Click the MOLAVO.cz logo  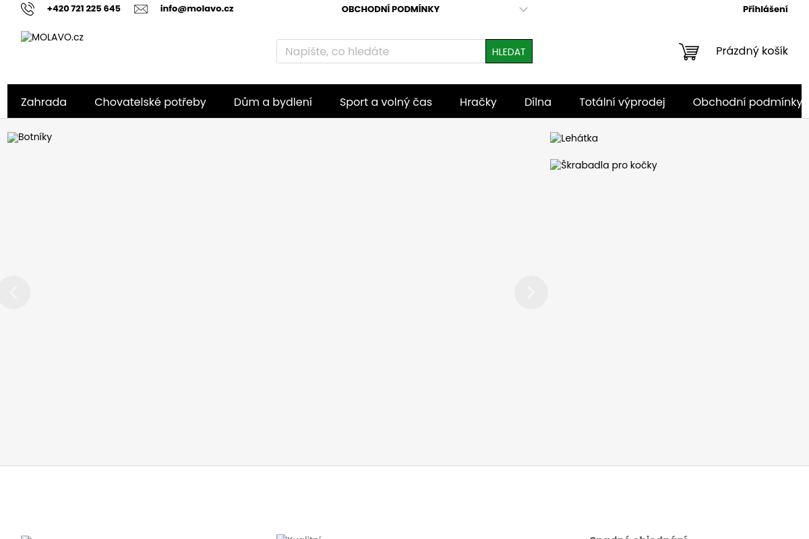(x=52, y=38)
